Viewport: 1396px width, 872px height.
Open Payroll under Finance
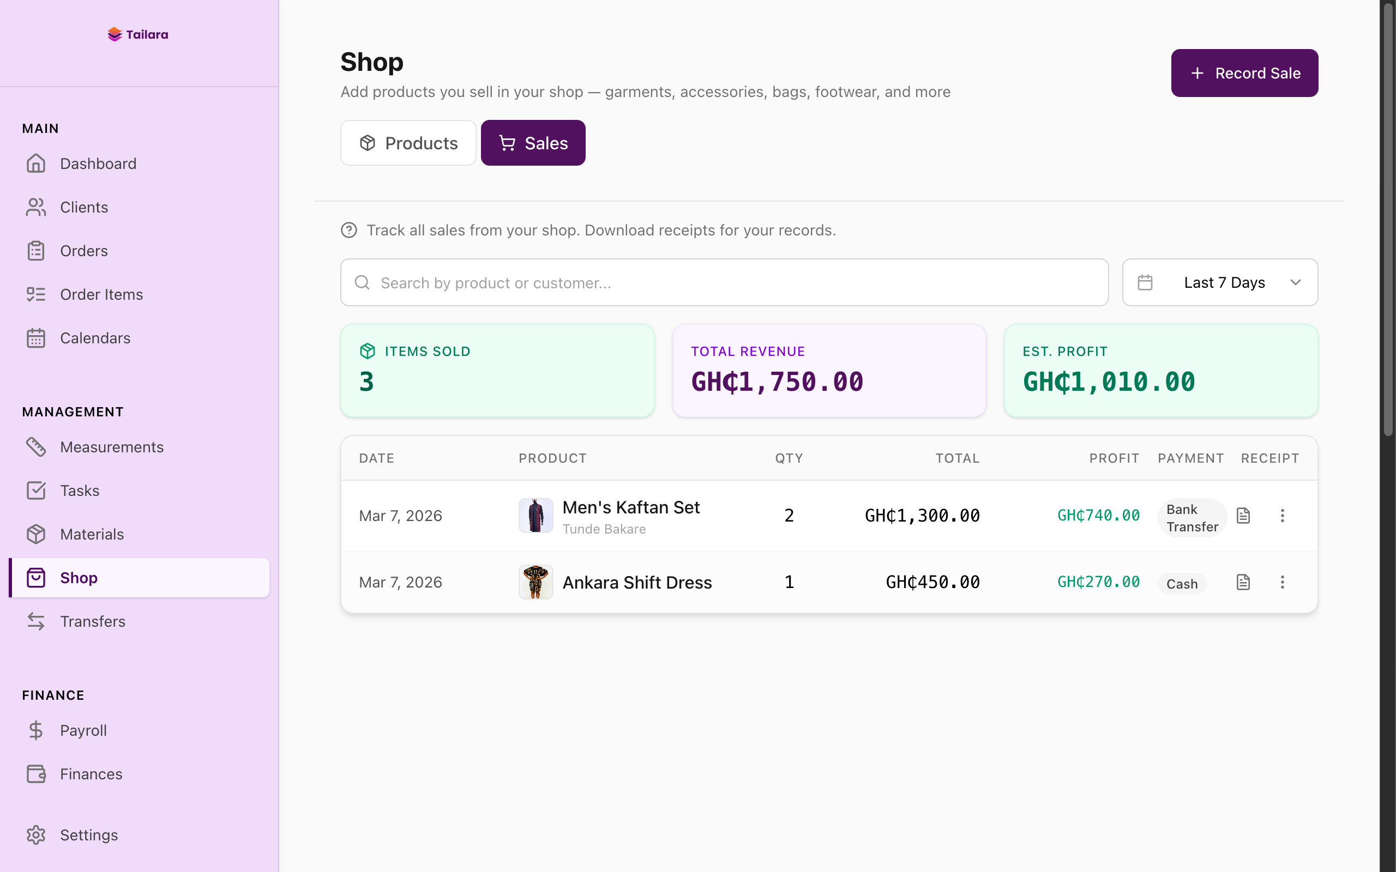pyautogui.click(x=83, y=730)
